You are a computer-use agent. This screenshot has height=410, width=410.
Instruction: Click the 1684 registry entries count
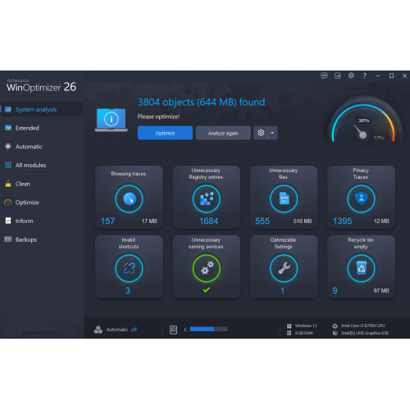tap(208, 221)
